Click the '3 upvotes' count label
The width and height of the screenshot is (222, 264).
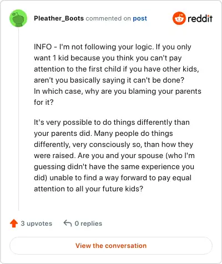click(37, 224)
